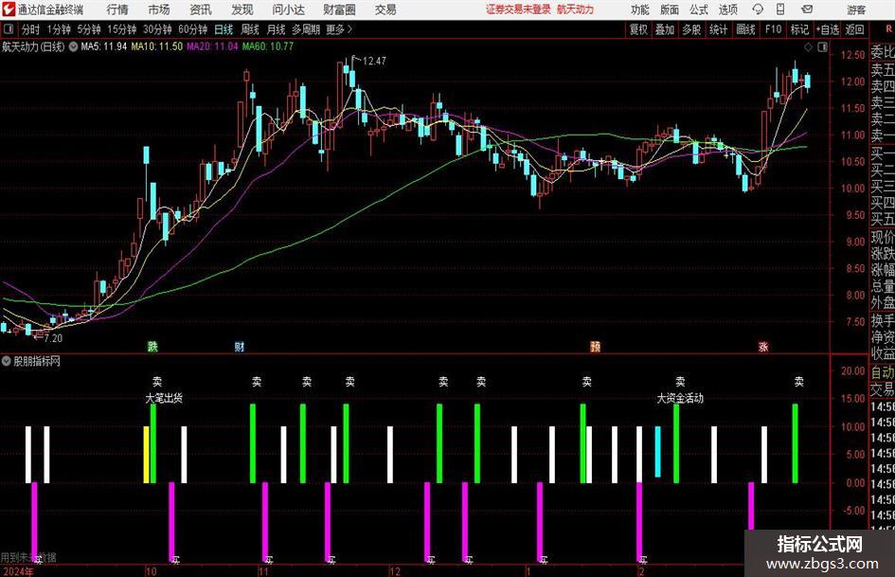Toggle the left sidebar panel icon
Viewport: 895px width, 577px height.
(x=9, y=29)
